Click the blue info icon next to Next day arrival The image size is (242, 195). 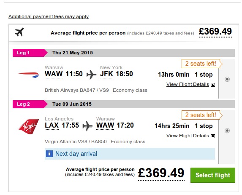point(49,154)
